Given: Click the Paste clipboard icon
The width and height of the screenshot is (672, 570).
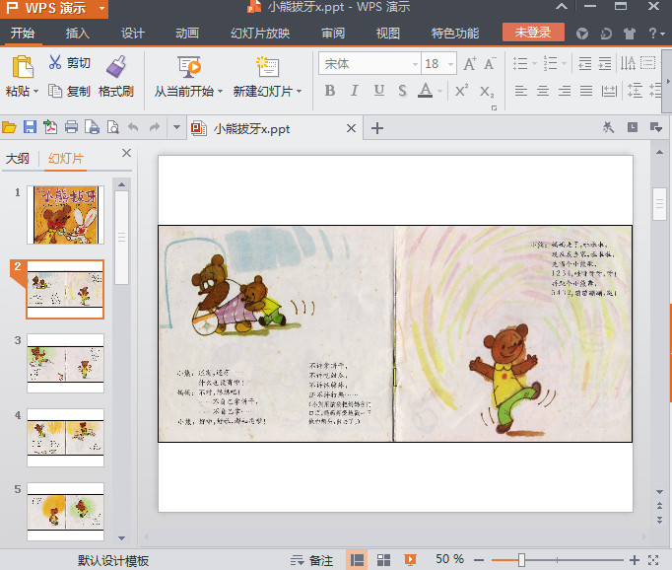Looking at the screenshot, I should [x=23, y=67].
